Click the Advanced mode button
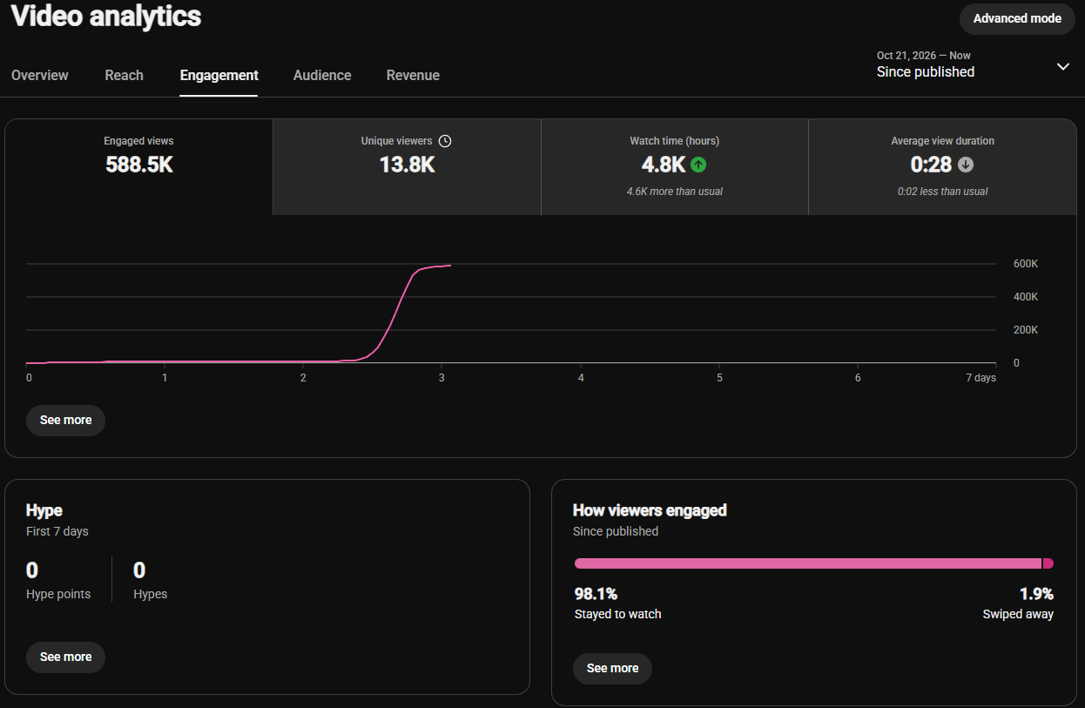Image resolution: width=1085 pixels, height=708 pixels. coord(1017,18)
